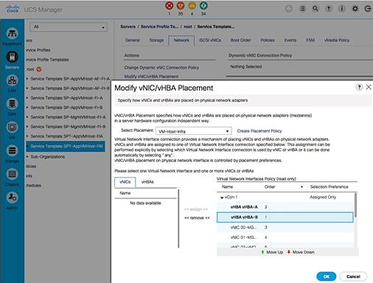Open the SAN section icon

pos(12,104)
